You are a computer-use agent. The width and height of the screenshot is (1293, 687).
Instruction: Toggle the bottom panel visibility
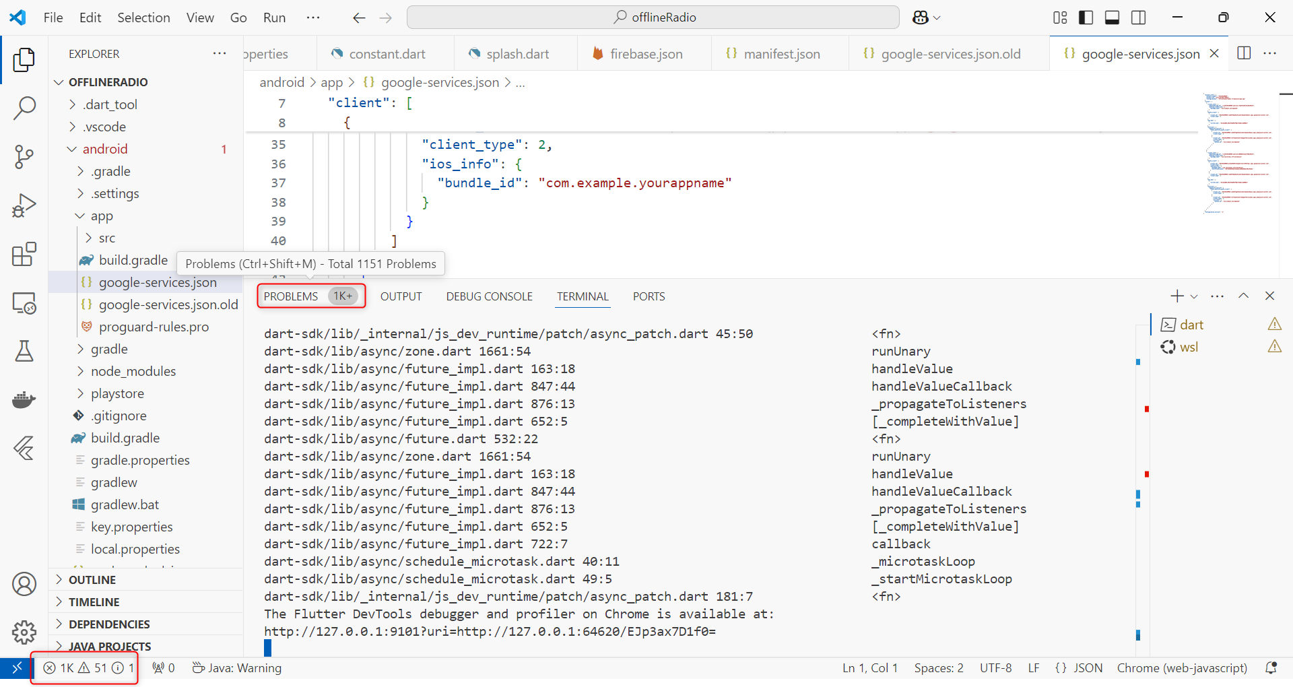[x=1113, y=18]
